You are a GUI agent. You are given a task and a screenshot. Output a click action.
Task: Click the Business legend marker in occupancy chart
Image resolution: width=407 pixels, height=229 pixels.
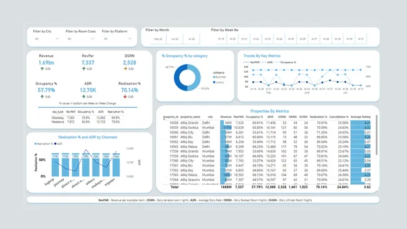214,77
